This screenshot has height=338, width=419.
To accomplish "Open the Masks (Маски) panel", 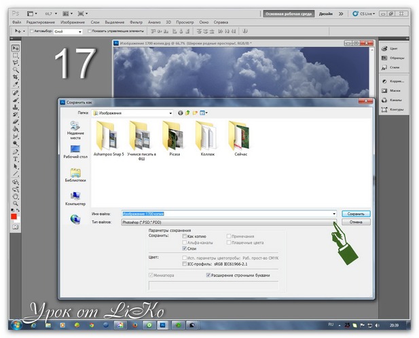I will pyautogui.click(x=391, y=90).
